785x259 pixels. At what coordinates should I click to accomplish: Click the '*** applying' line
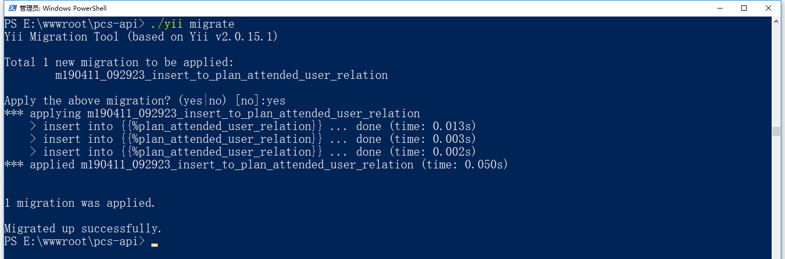point(212,114)
